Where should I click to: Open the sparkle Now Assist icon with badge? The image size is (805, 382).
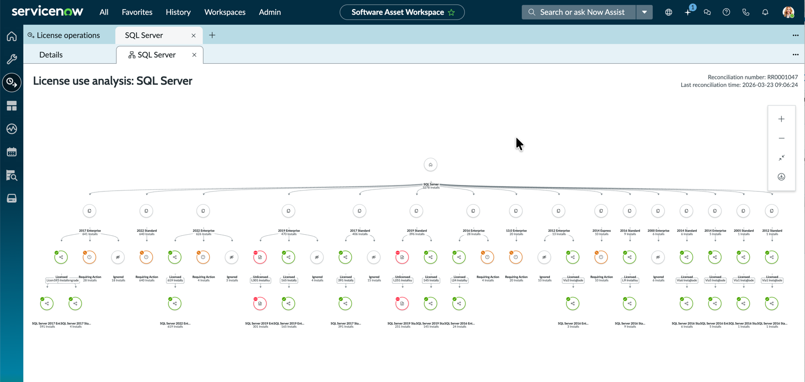point(688,12)
